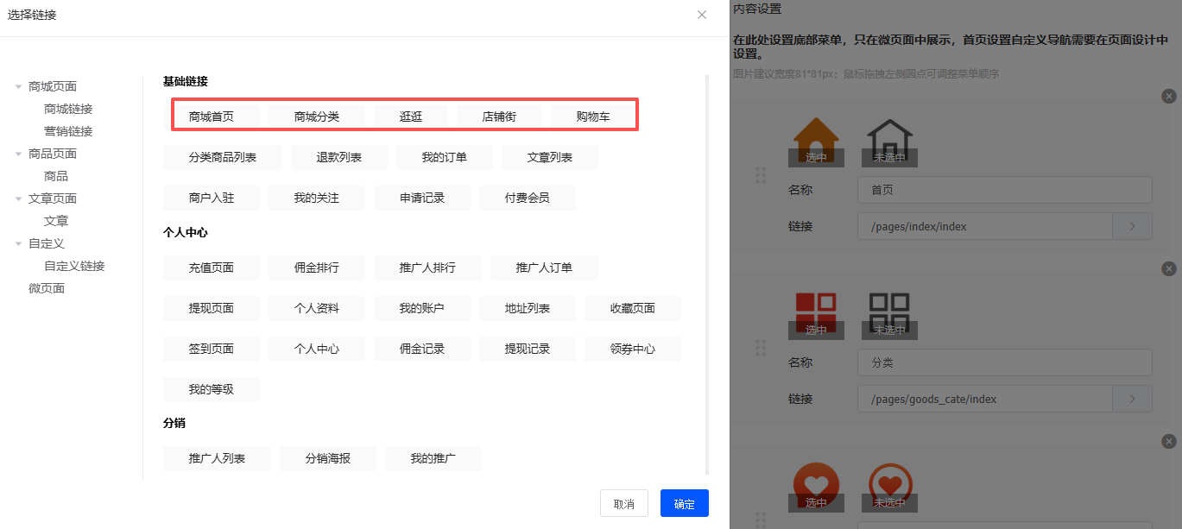This screenshot has width=1182, height=529.
Task: Choose the 个人资料 link
Action: coord(317,308)
